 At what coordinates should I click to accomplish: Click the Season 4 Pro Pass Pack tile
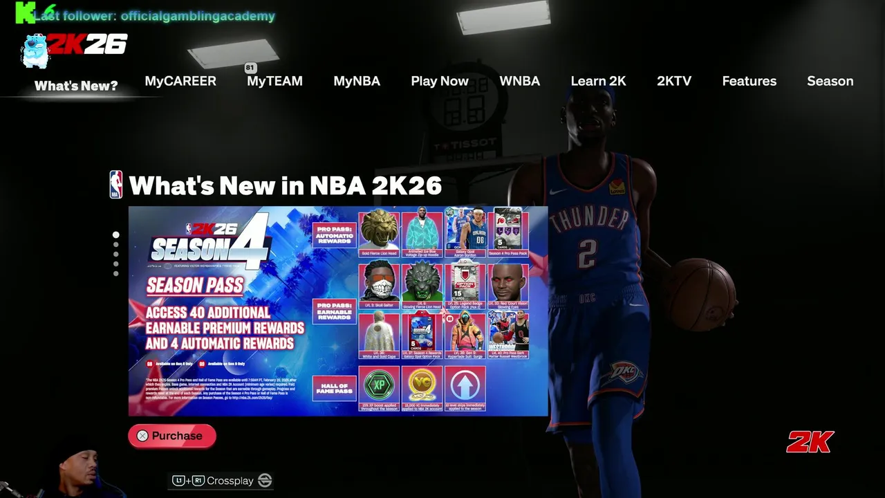(508, 232)
